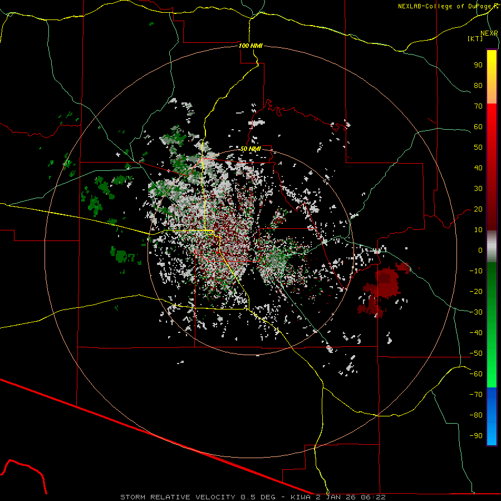Click the -50 value on the velocity scale
This screenshot has height=501, width=501.
point(476,353)
